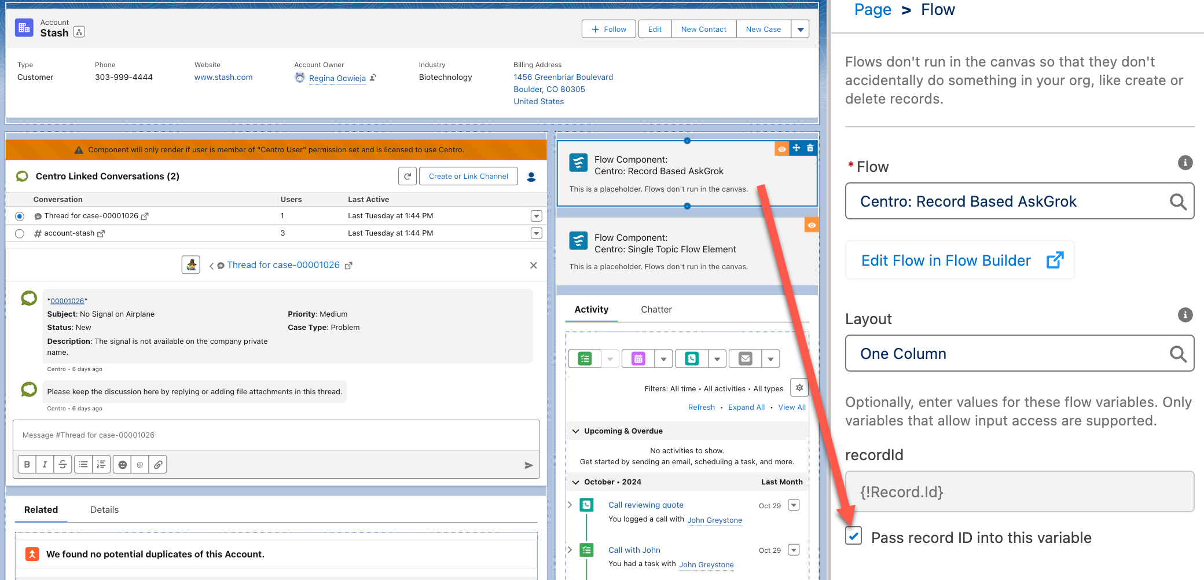The height and width of the screenshot is (580, 1204).
Task: Click New Case button
Action: (763, 29)
